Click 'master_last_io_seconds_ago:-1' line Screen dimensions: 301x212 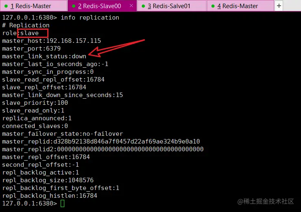55,64
